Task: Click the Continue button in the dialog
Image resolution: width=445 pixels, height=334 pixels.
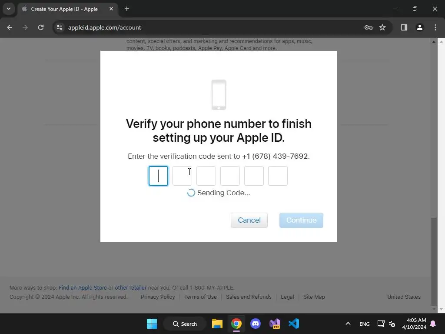Action: click(x=301, y=220)
